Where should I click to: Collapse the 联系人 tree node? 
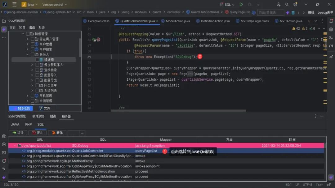point(27,54)
